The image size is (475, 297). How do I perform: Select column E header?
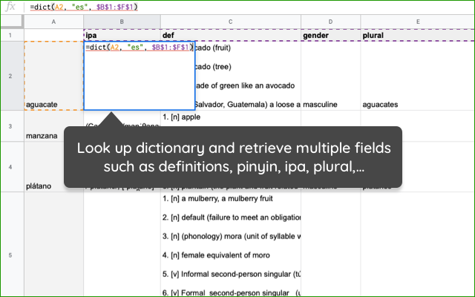tap(418, 22)
